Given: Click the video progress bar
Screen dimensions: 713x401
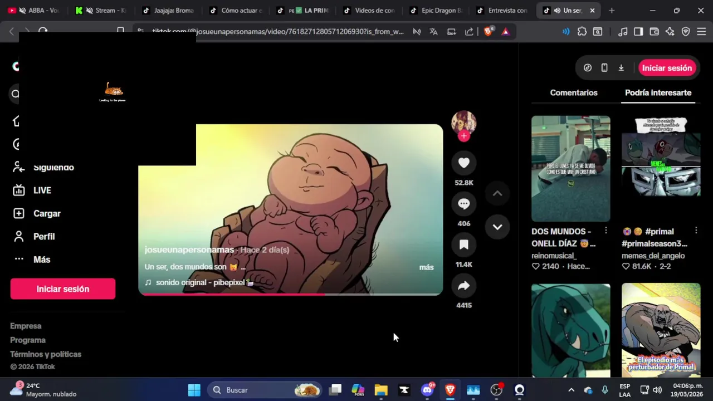Looking at the screenshot, I should (290, 294).
